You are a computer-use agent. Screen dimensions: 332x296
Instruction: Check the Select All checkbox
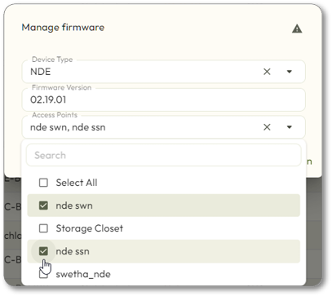[x=43, y=183]
